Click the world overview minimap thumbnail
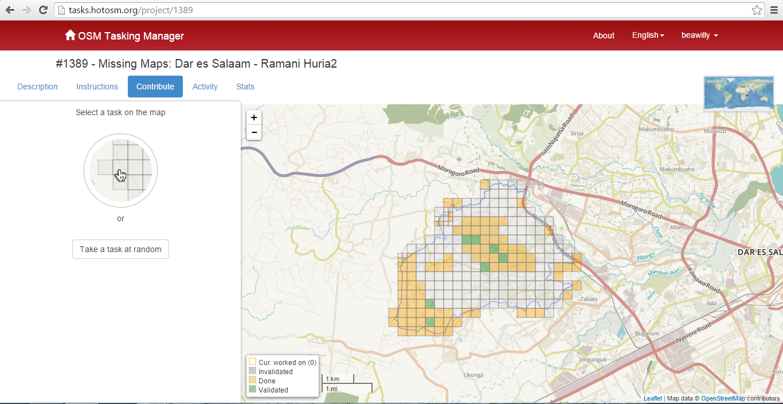The height and width of the screenshot is (404, 783). 739,93
